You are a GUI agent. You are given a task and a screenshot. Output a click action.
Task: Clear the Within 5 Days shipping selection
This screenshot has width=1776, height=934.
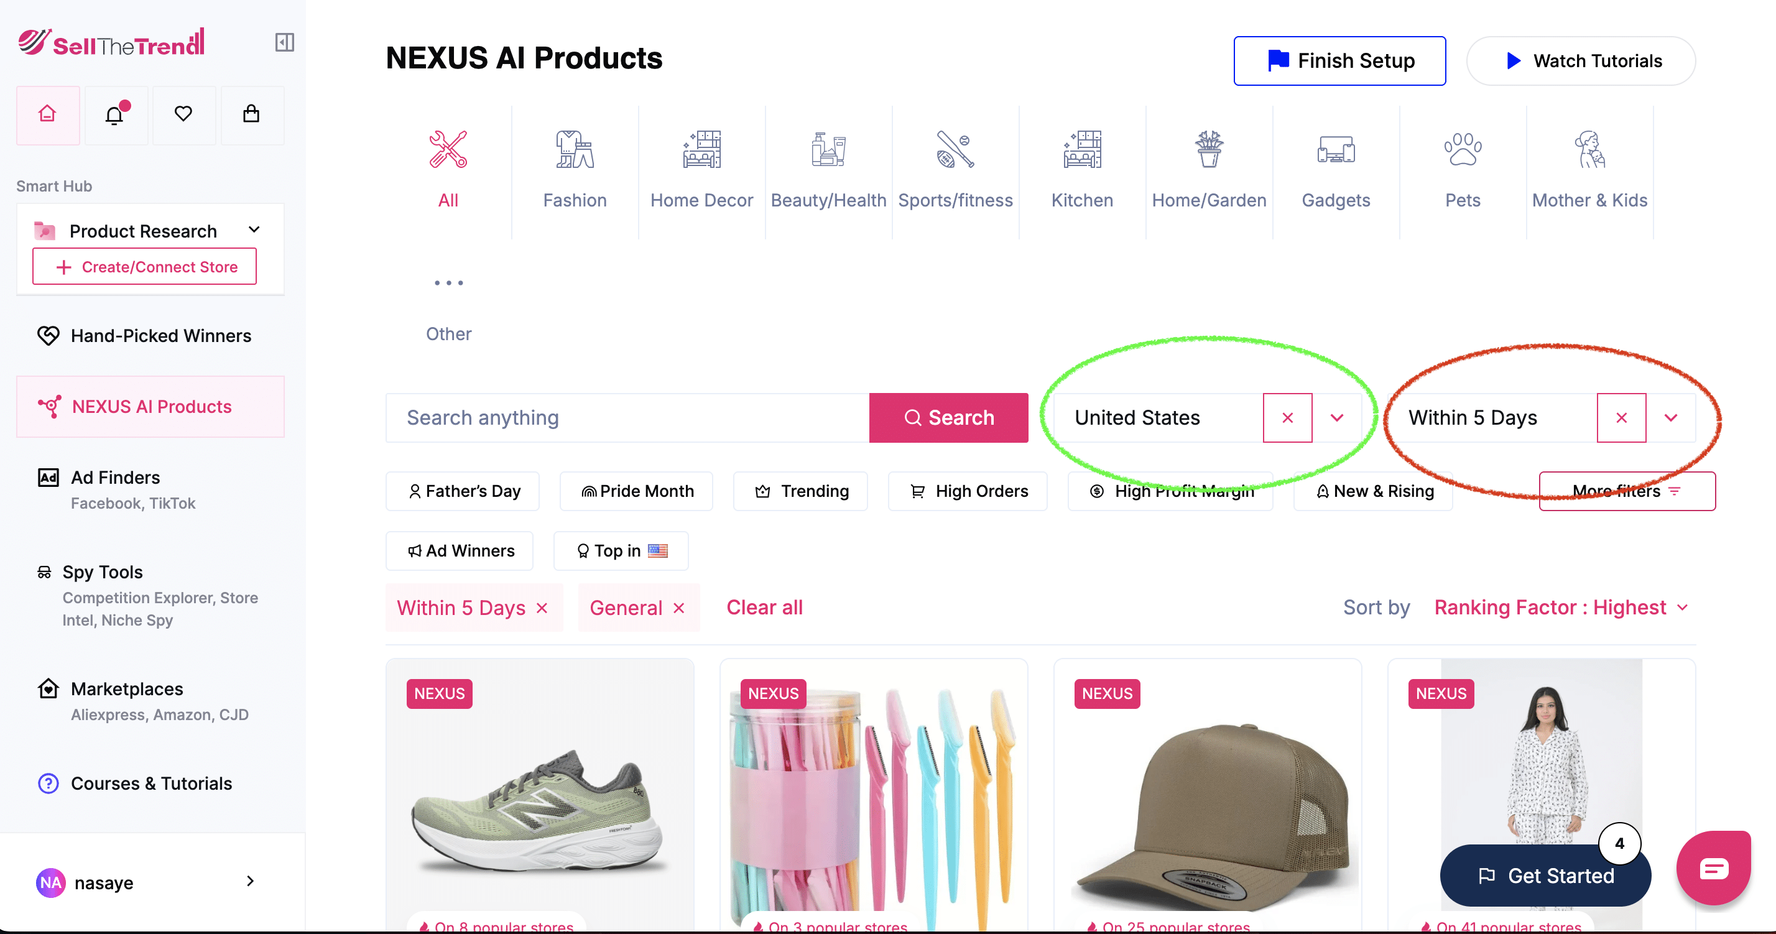pyautogui.click(x=1622, y=418)
